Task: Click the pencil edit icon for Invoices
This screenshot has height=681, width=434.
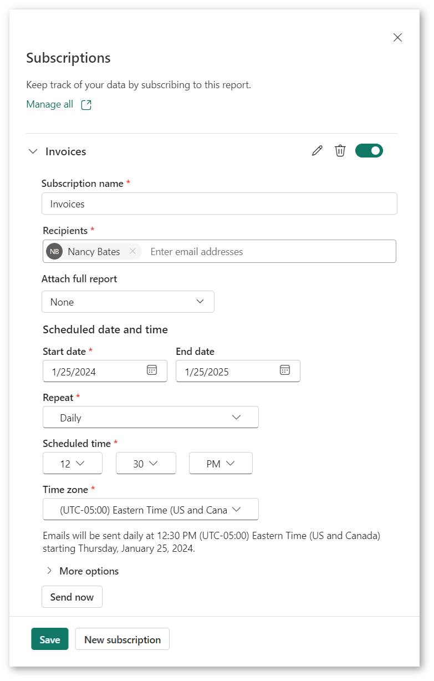Action: [317, 151]
